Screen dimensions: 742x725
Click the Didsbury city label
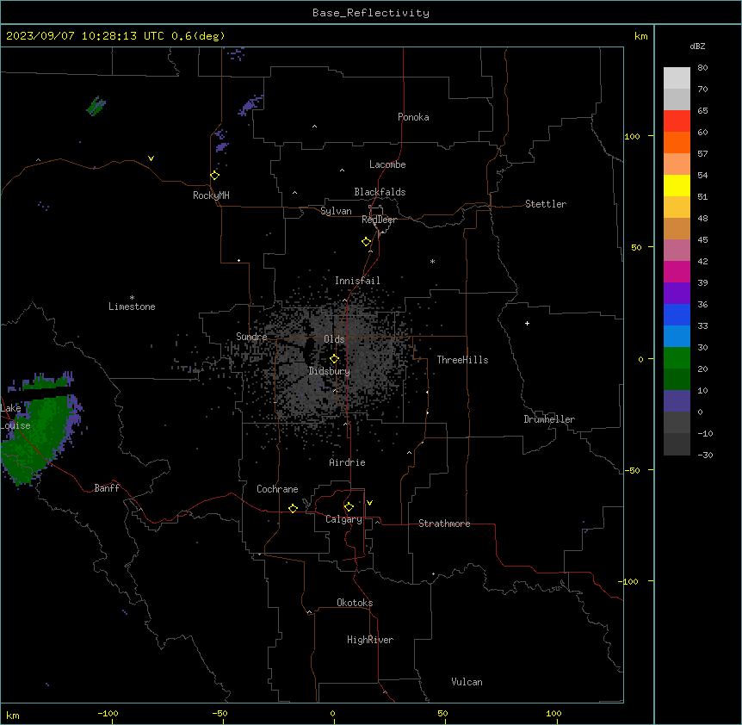click(x=330, y=371)
